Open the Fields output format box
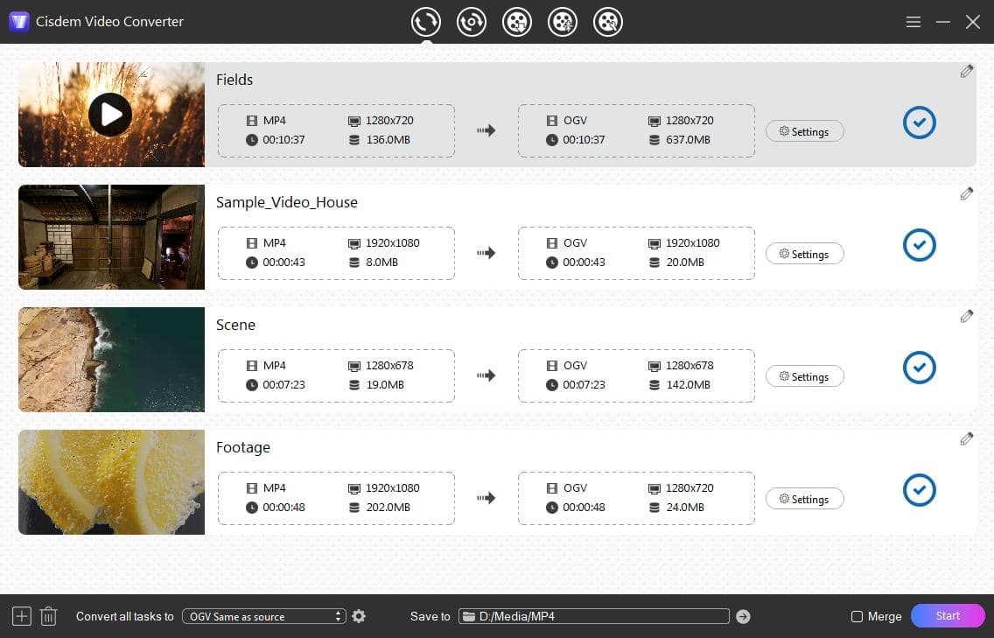Image resolution: width=994 pixels, height=638 pixels. click(x=636, y=130)
